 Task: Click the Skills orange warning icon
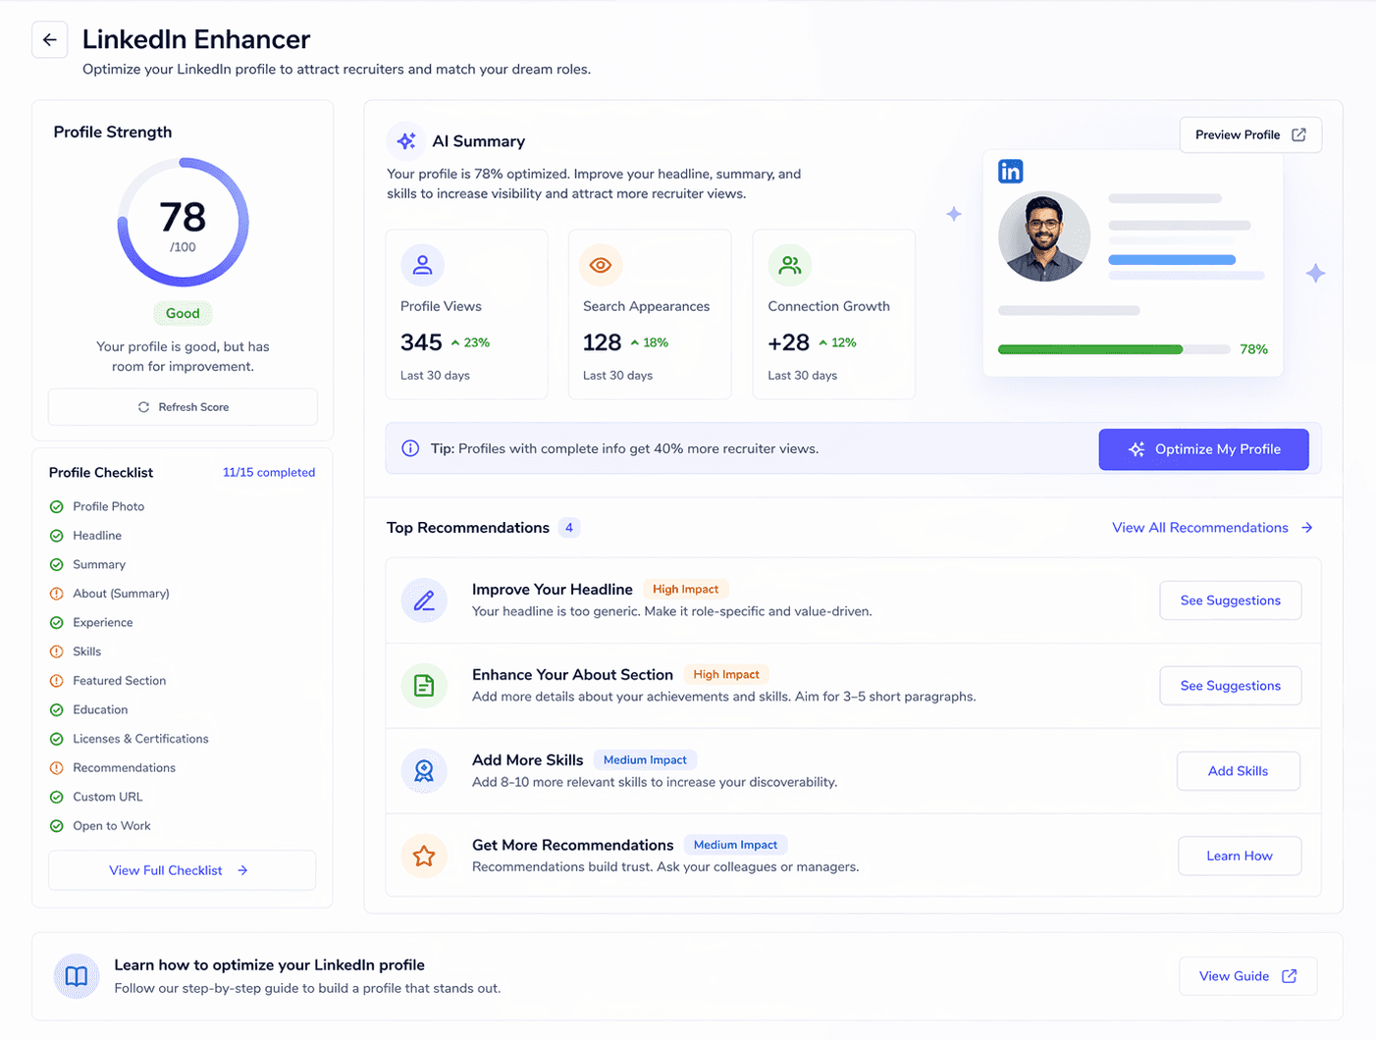[x=57, y=651]
